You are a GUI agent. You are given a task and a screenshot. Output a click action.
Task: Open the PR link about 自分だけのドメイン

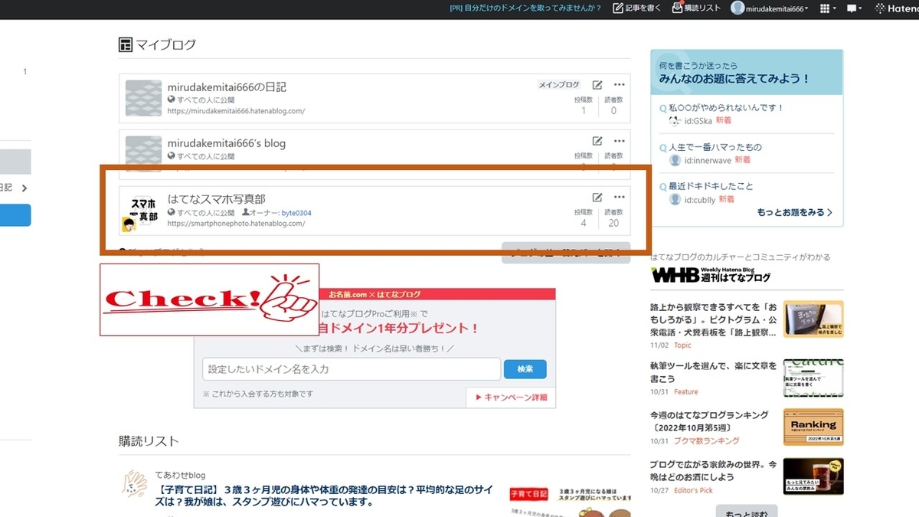pyautogui.click(x=527, y=8)
